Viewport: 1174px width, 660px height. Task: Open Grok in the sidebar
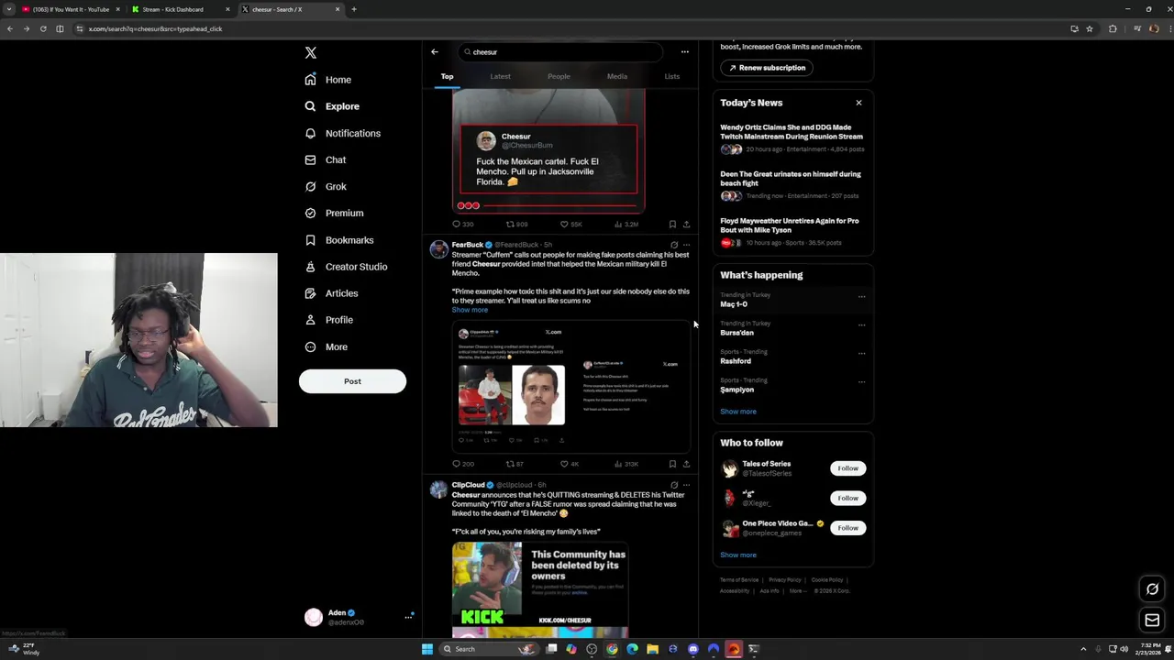click(x=325, y=186)
